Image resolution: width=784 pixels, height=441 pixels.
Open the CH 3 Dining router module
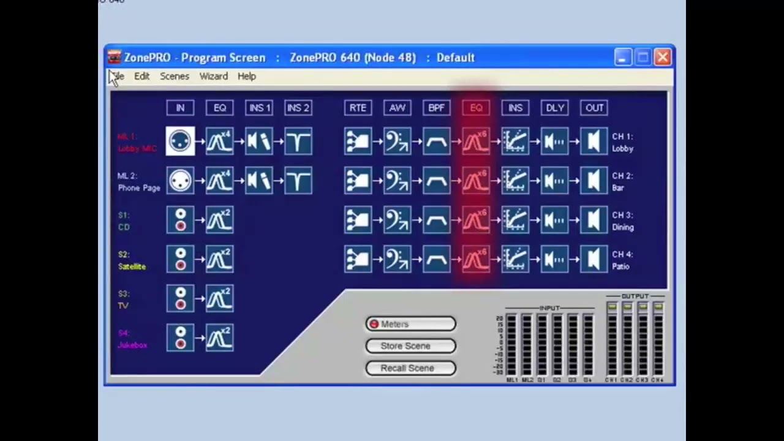pos(358,220)
